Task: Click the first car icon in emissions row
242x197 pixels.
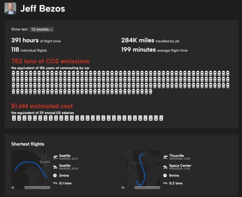Action: click(14, 73)
